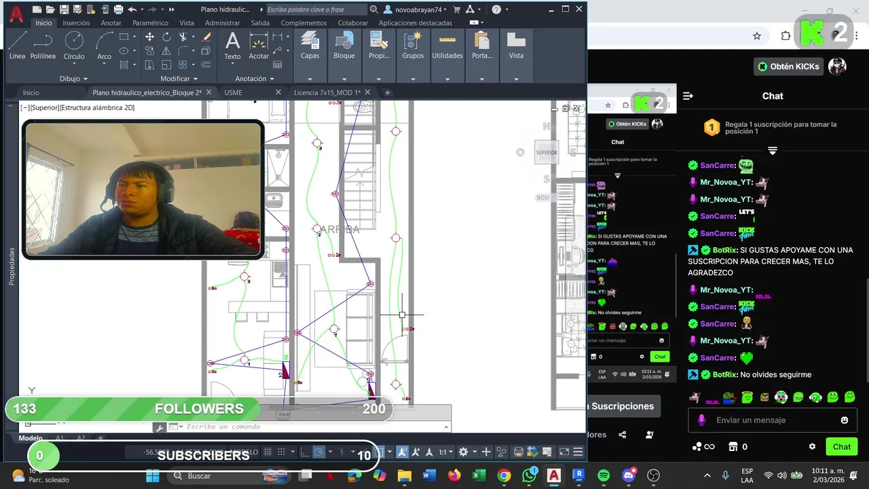869x489 pixels.
Task: Expand the Dibujo panel
Action: click(x=73, y=79)
